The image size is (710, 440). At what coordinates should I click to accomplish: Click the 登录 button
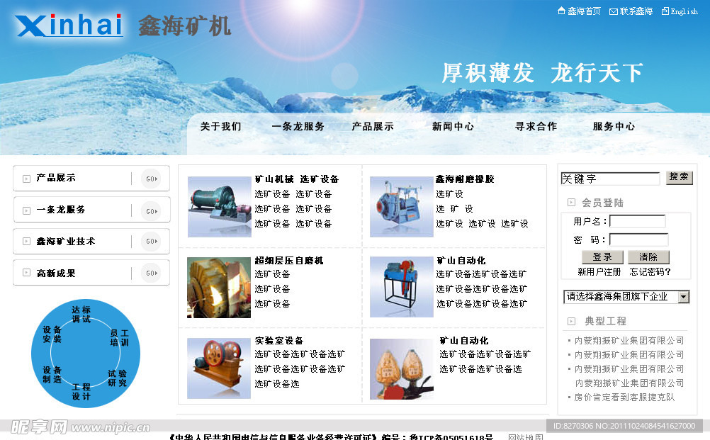coord(602,257)
